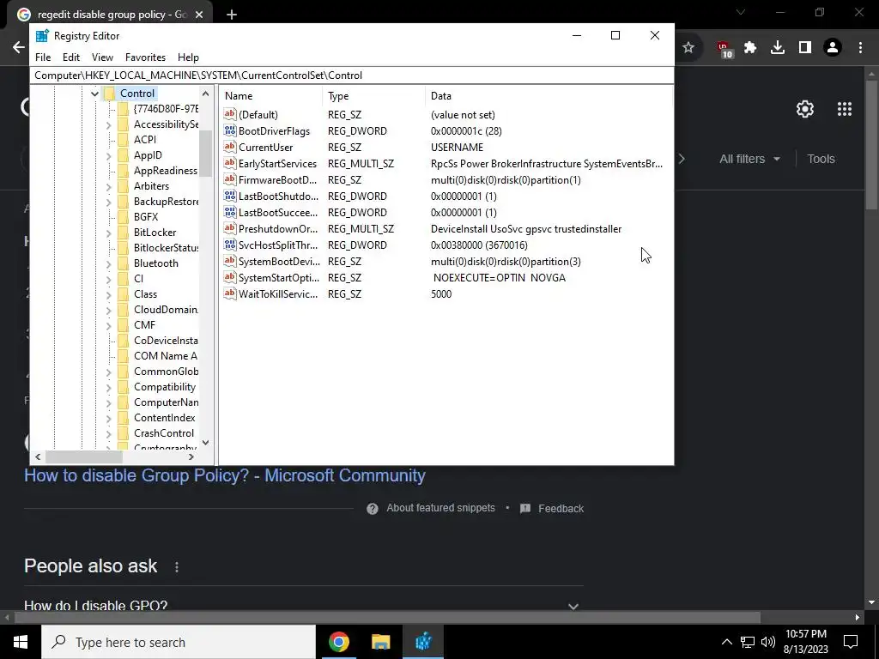Open the Windows Start menu
This screenshot has width=879, height=659.
coord(21,642)
